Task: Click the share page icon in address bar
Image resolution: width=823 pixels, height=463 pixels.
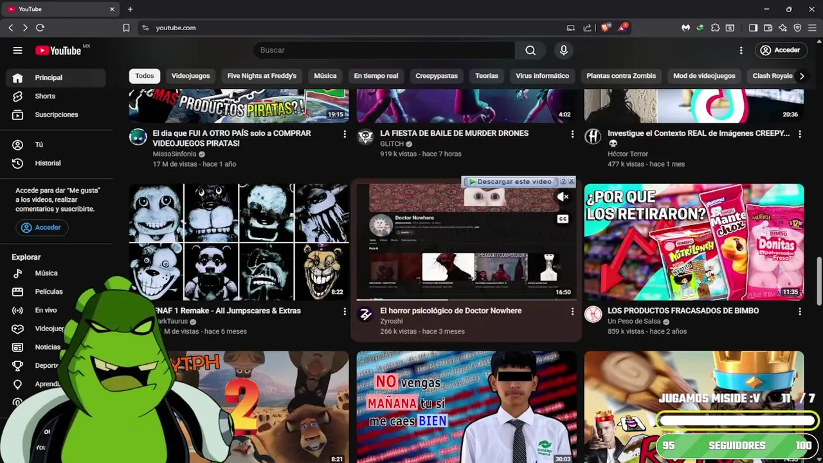Action: (x=587, y=28)
